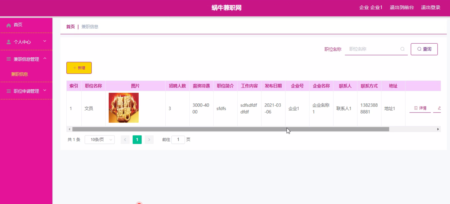Click the left arrow of horizontal scrollbar
Viewport: 450px width, 204px height.
point(69,129)
